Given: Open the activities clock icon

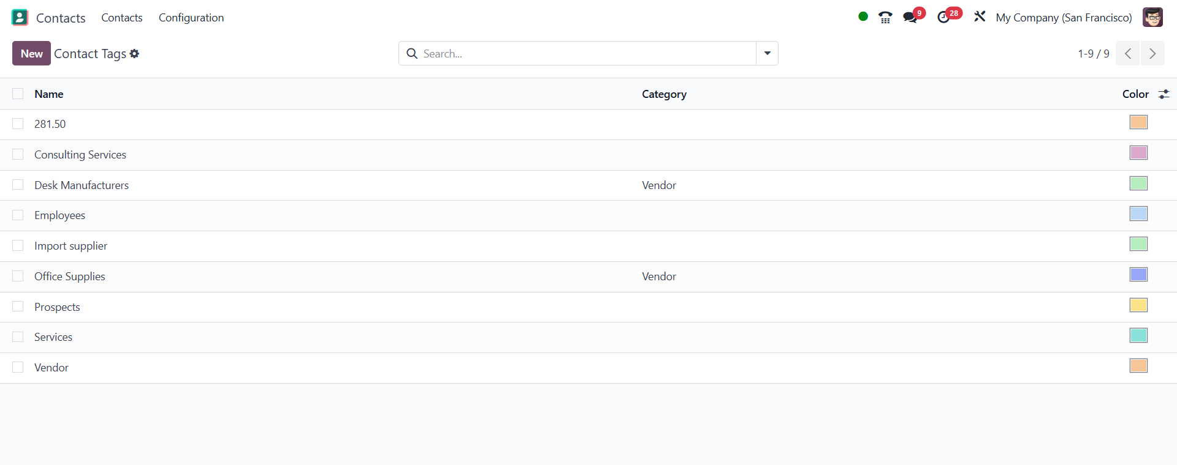Looking at the screenshot, I should [x=943, y=18].
